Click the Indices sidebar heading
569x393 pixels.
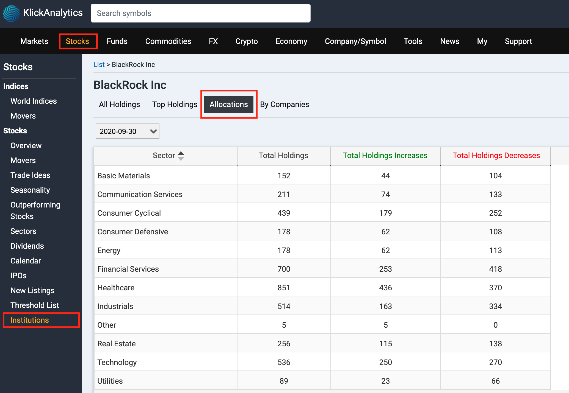(x=16, y=86)
